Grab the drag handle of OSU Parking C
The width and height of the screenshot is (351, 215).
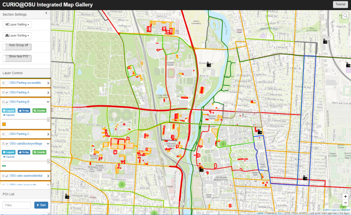point(3,134)
